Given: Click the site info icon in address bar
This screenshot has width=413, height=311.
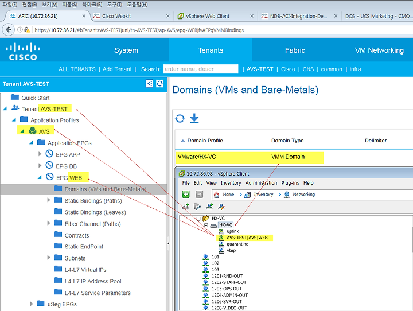Looking at the screenshot, I should click(20, 30).
